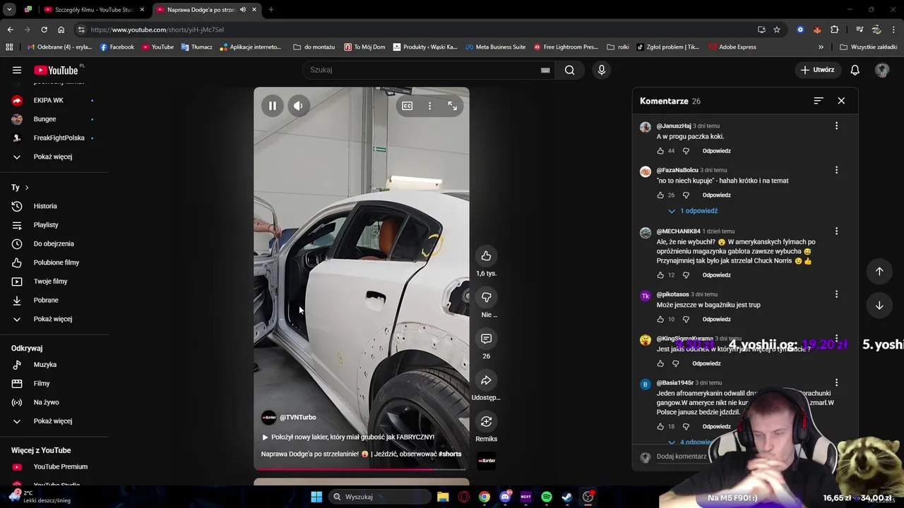Close the Komentarze panel

pyautogui.click(x=841, y=101)
